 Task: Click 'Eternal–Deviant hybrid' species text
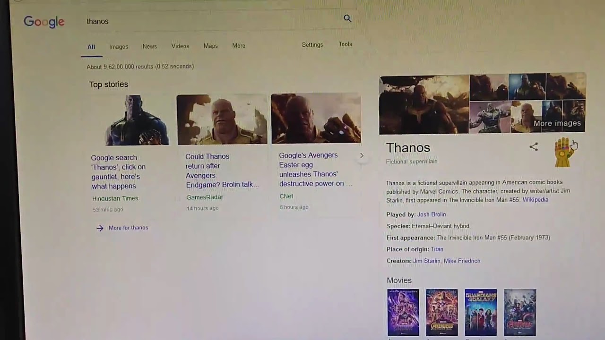[x=441, y=226]
